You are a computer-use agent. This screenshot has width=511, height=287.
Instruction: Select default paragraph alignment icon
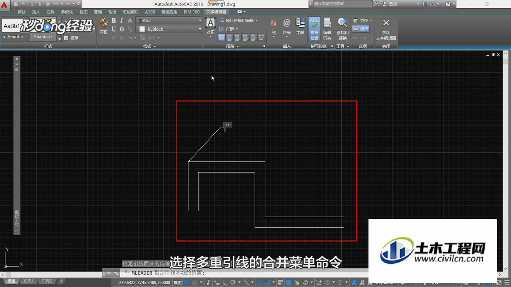[x=222, y=37]
